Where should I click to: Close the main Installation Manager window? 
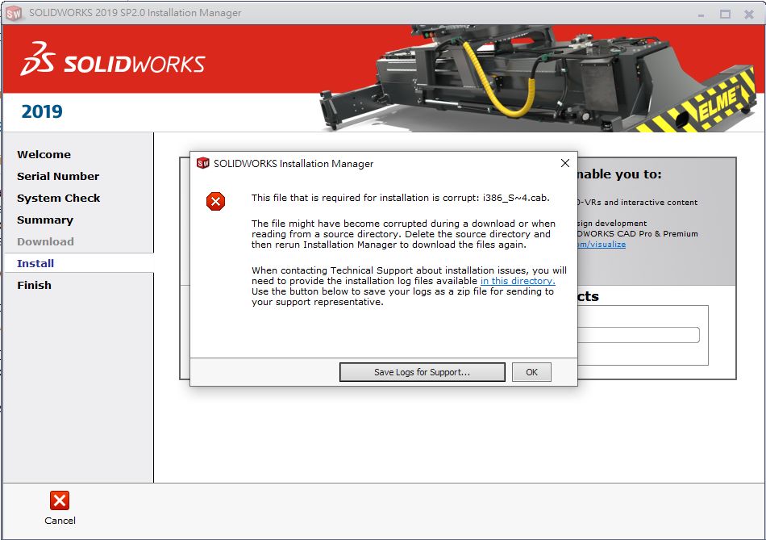click(749, 15)
